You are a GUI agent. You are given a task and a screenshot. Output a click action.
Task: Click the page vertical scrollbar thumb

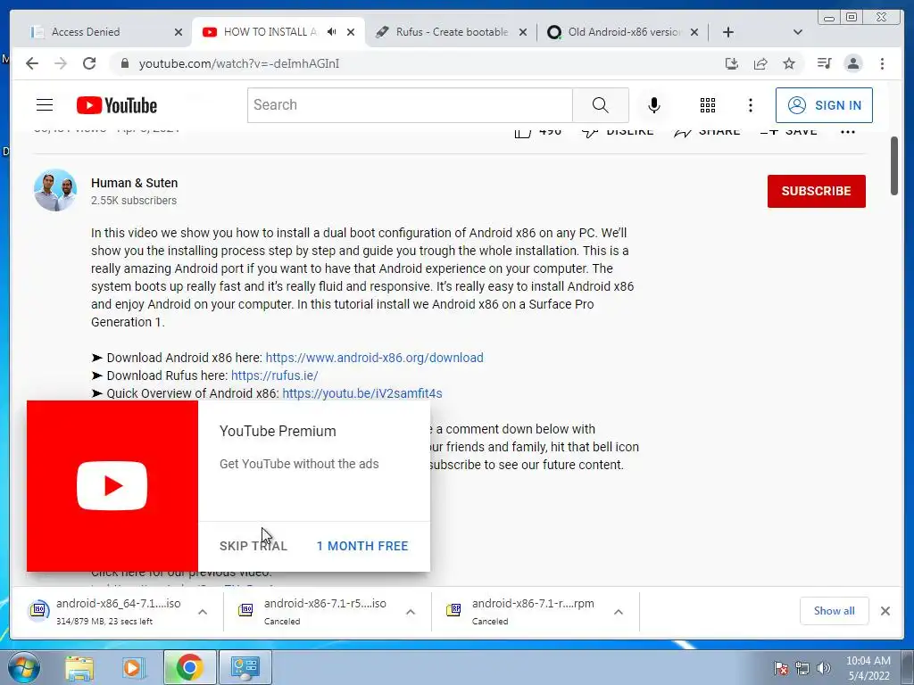coord(894,166)
